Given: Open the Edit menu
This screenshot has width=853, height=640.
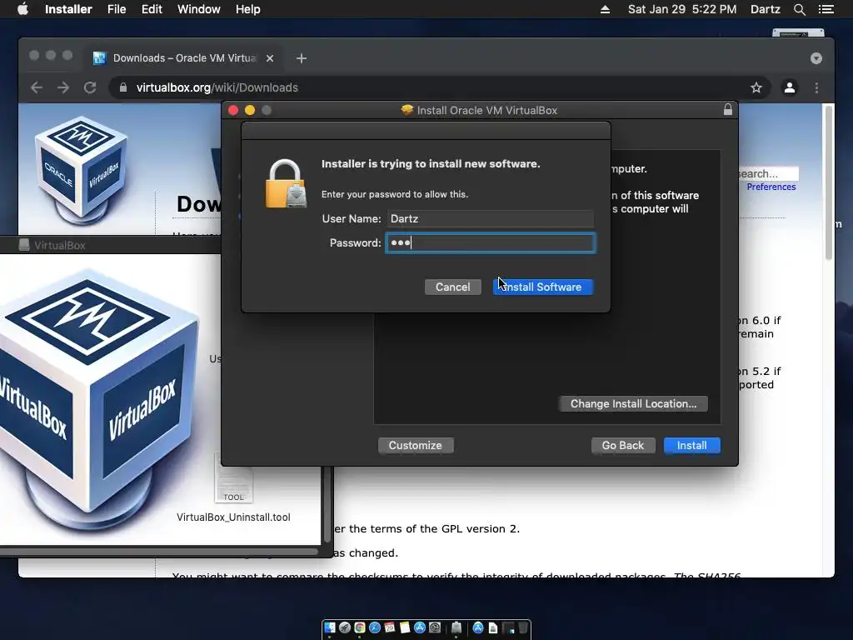Looking at the screenshot, I should (x=152, y=9).
